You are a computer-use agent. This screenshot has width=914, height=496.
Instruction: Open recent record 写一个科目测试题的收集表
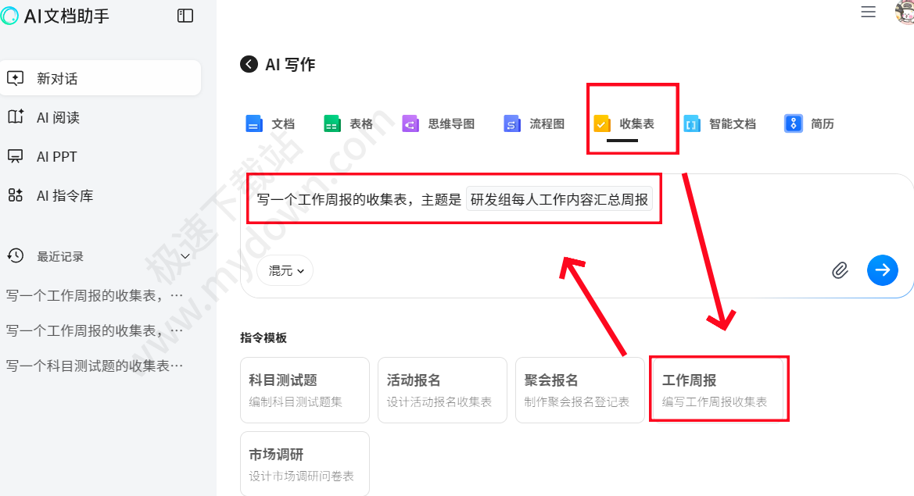[x=95, y=366]
